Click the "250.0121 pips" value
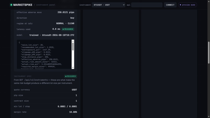Screen dimensions: 210x118 [x=66, y=12]
